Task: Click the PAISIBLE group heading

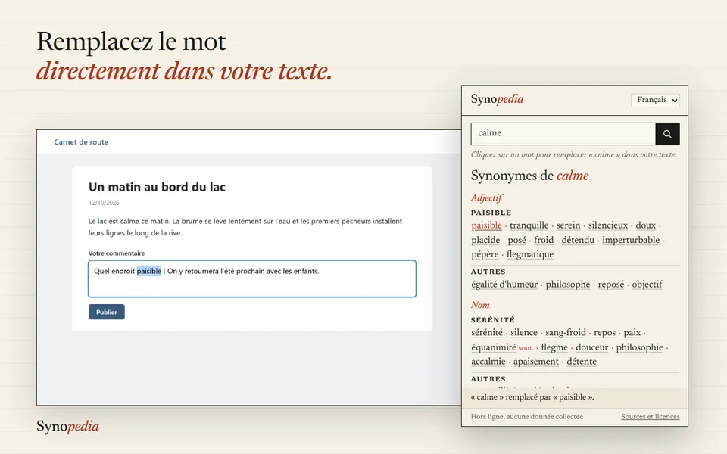Action: (491, 213)
